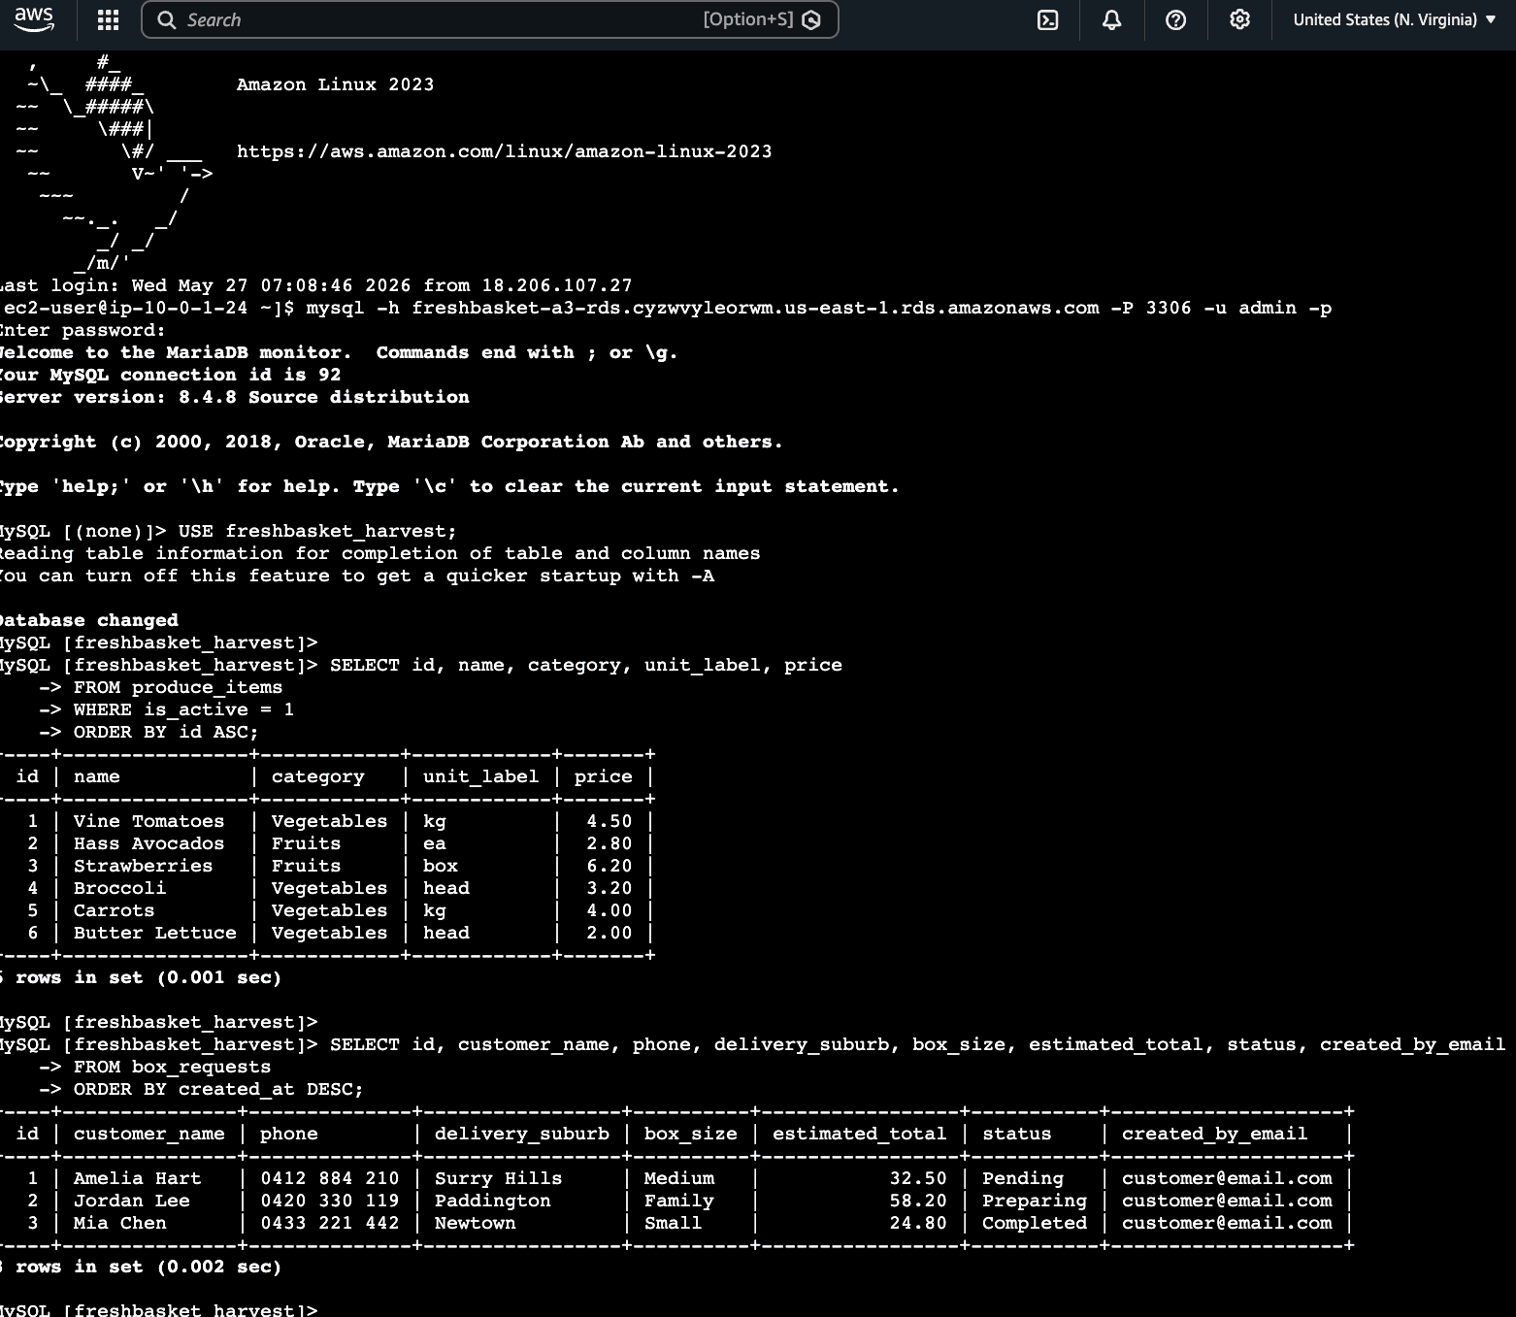Click phone number 0433 221 442

329,1223
